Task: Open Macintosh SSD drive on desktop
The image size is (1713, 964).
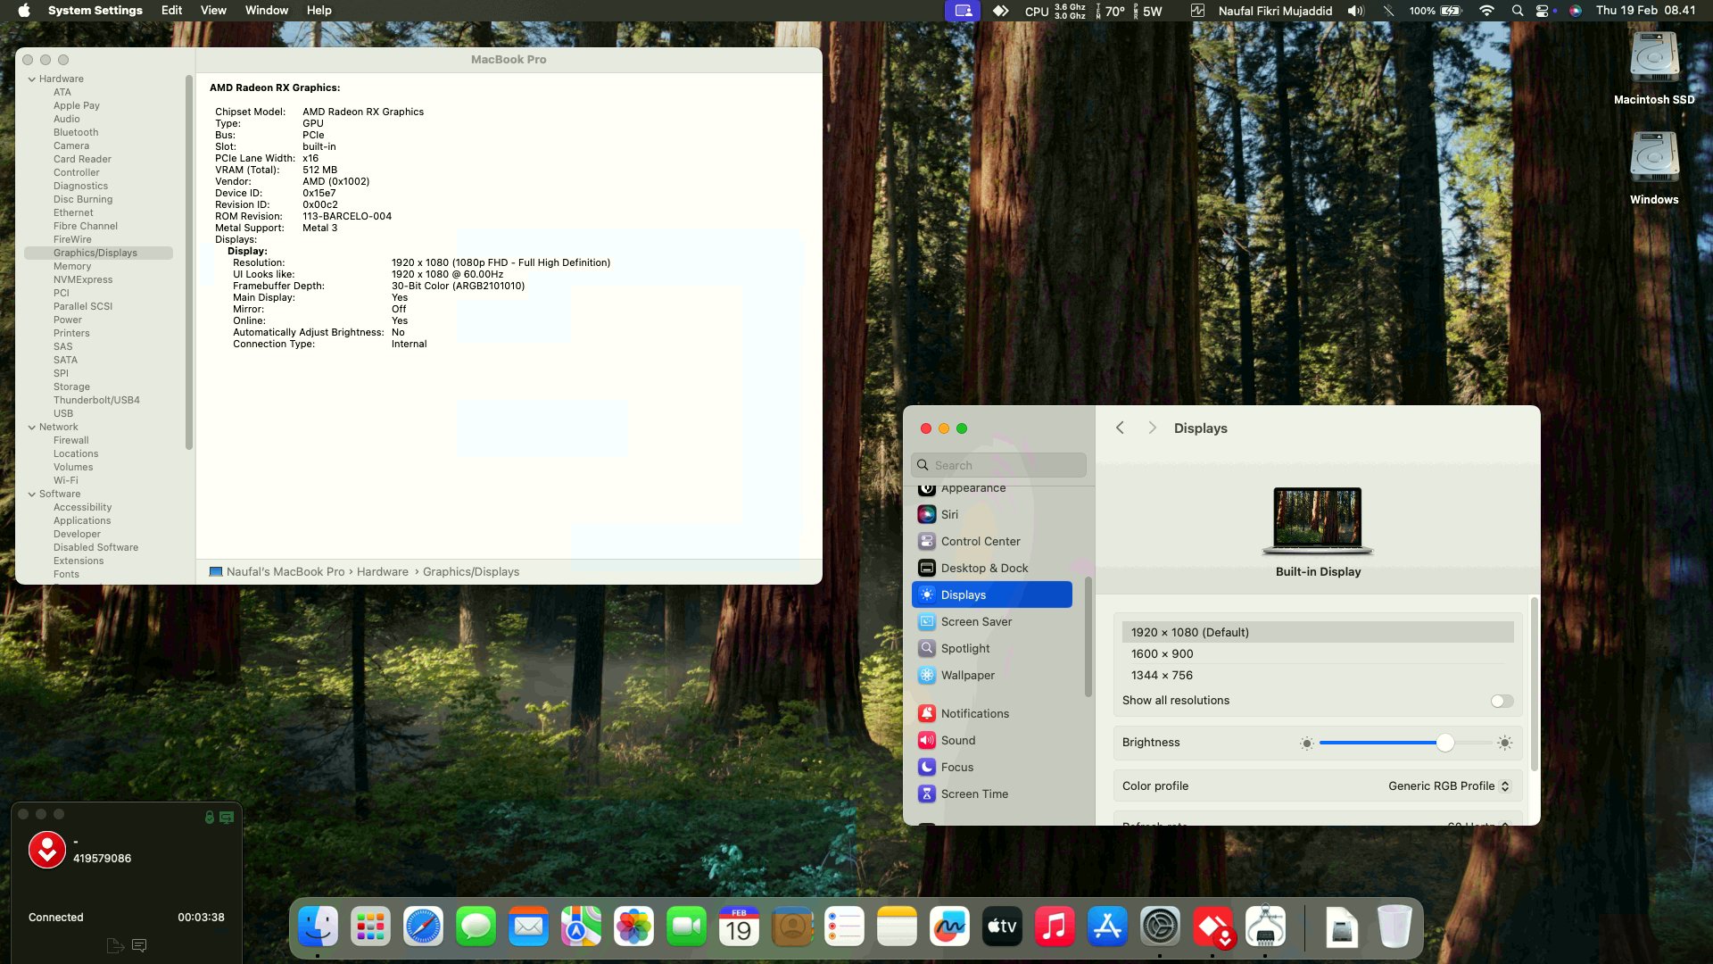Action: (1654, 69)
